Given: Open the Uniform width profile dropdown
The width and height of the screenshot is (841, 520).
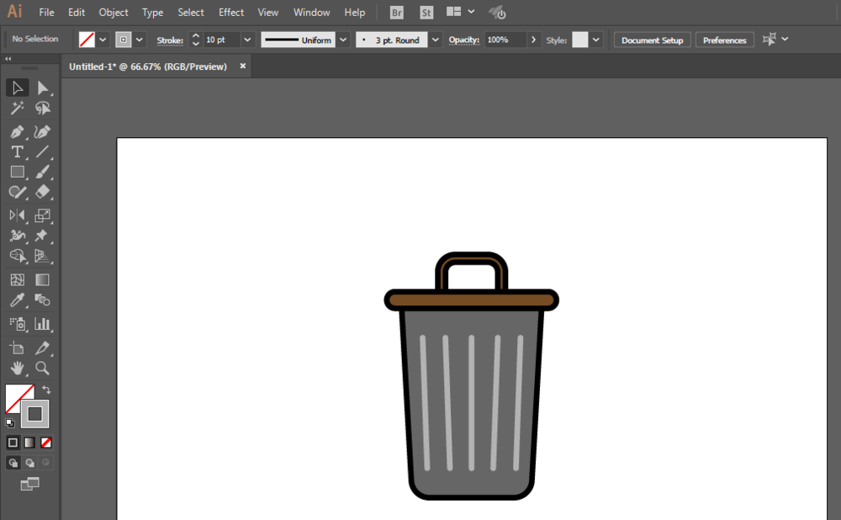Looking at the screenshot, I should [343, 40].
